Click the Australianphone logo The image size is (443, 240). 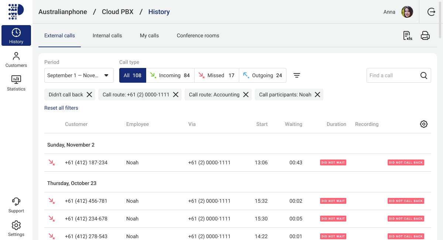tap(16, 11)
